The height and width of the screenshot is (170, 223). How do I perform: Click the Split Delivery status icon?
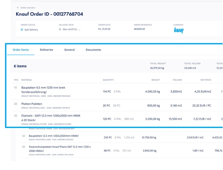pos(22,29)
